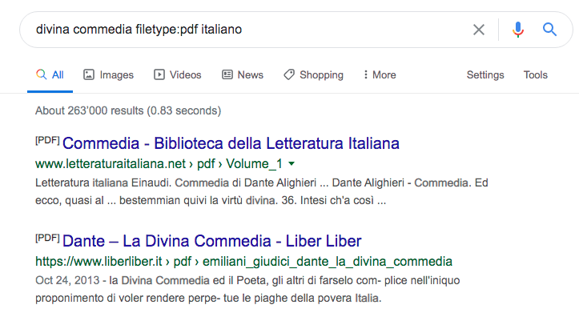This screenshot has width=579, height=317.
Task: Switch to the Videos results tab
Action: 178,74
